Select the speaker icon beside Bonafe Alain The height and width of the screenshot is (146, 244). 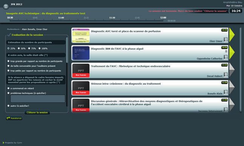pyautogui.click(x=225, y=92)
